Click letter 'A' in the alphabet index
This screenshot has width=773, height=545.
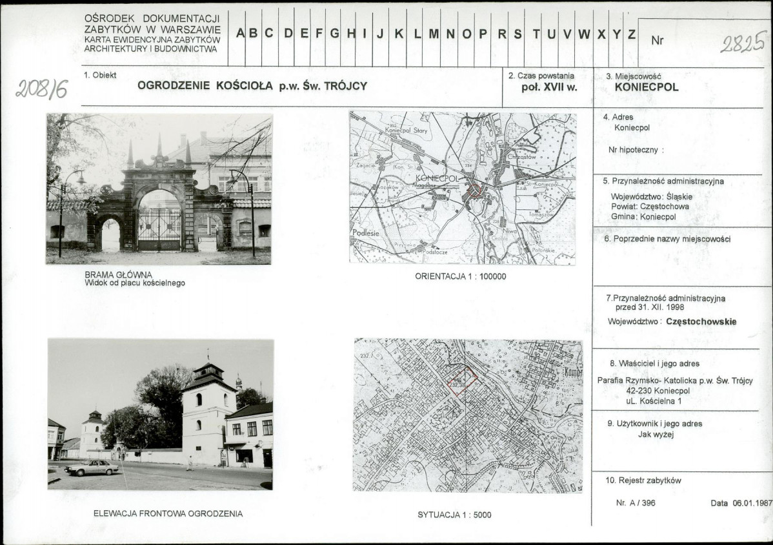click(241, 34)
